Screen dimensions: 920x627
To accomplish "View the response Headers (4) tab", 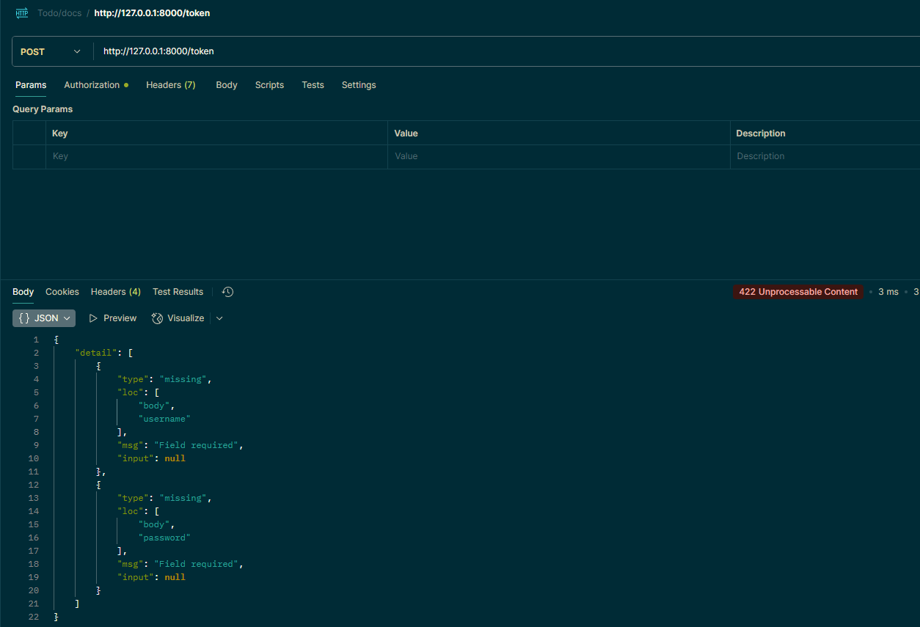I will [115, 292].
